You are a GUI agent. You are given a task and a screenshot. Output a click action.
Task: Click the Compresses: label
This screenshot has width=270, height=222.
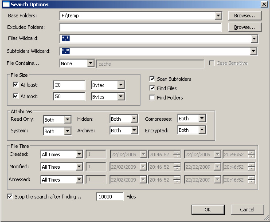point(159,119)
